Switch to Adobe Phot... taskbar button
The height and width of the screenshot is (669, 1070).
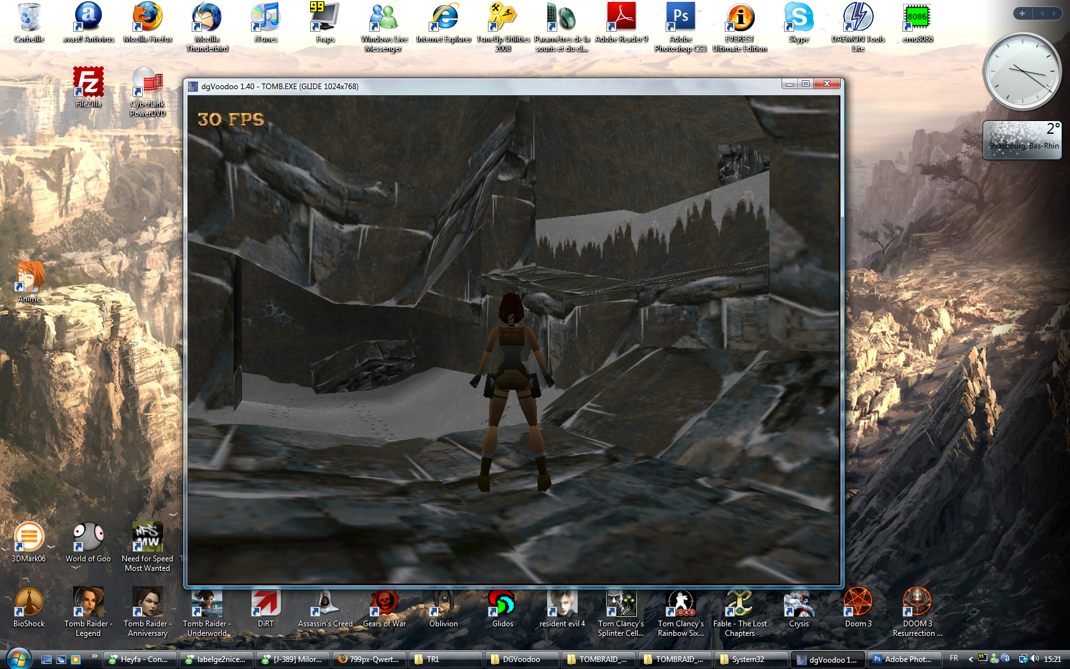click(x=904, y=659)
